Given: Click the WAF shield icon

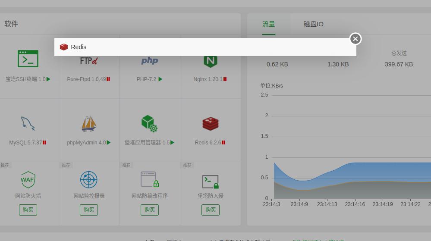Looking at the screenshot, I should [x=28, y=179].
